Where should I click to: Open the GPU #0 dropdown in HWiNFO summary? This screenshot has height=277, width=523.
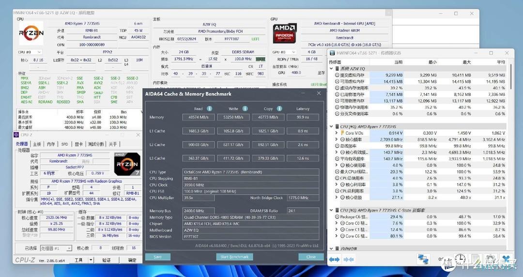point(284,52)
